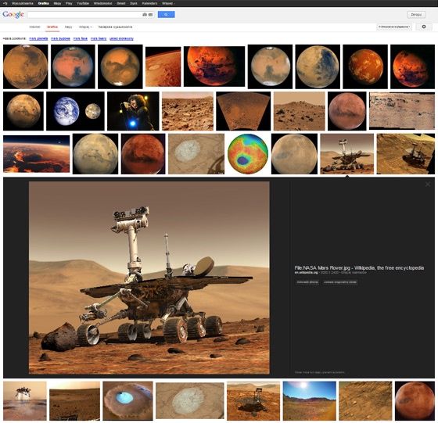Viewport: 438px width, 423px height.
Task: Click the view original image button
Action: [x=340, y=282]
